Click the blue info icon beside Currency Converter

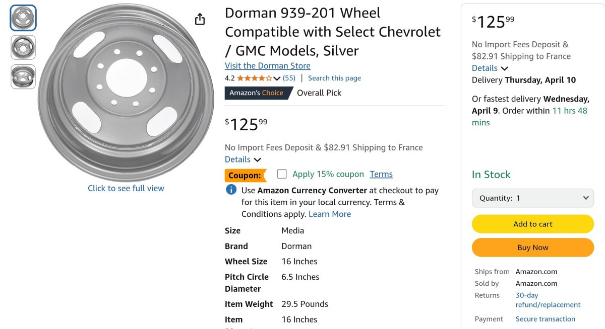(x=231, y=190)
